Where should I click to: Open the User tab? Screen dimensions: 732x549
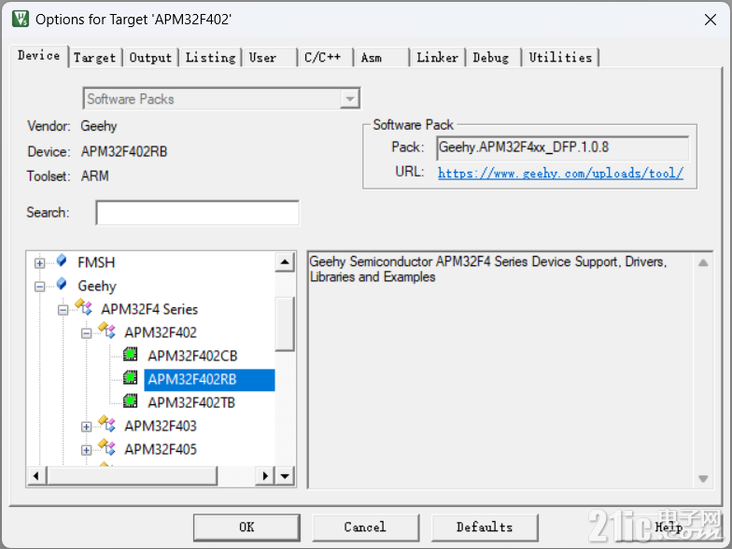[x=269, y=58]
